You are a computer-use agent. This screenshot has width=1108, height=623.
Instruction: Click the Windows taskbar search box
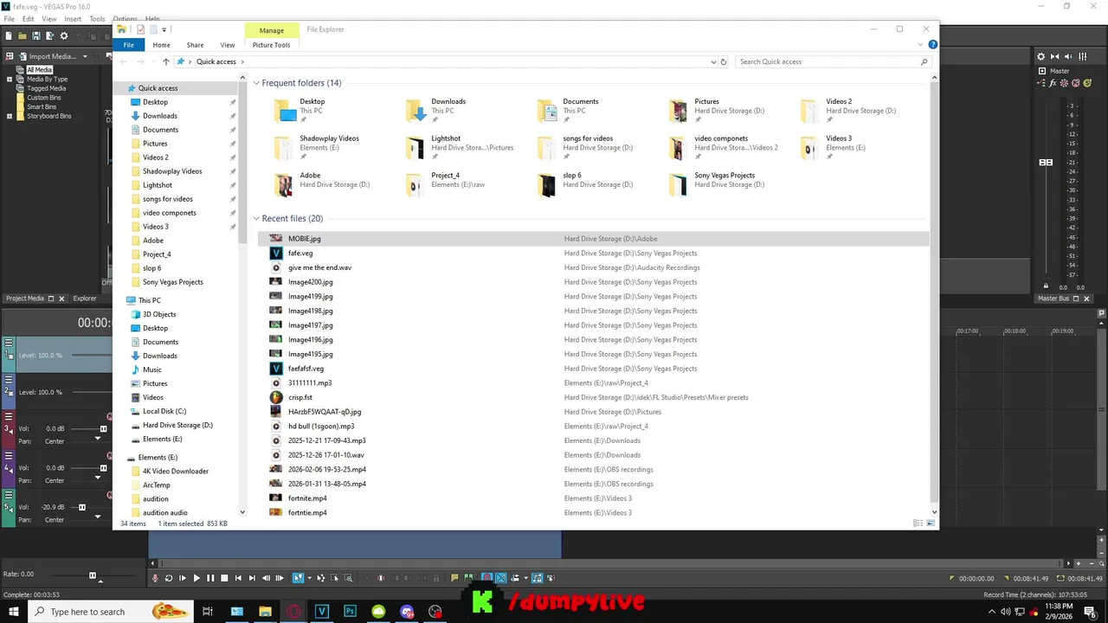(x=113, y=612)
